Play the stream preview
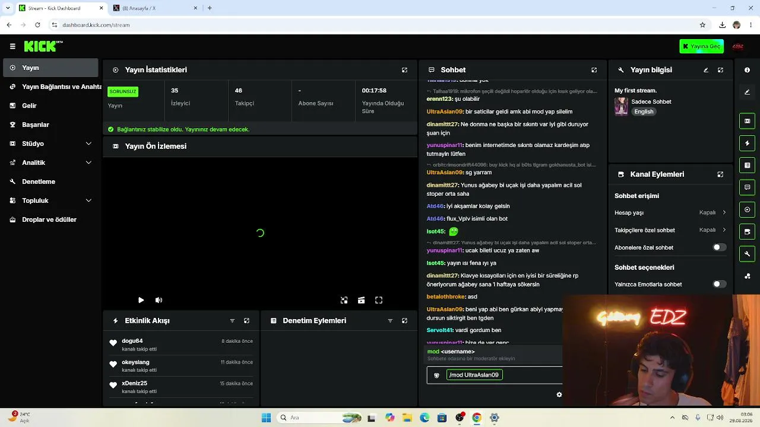 pyautogui.click(x=141, y=300)
